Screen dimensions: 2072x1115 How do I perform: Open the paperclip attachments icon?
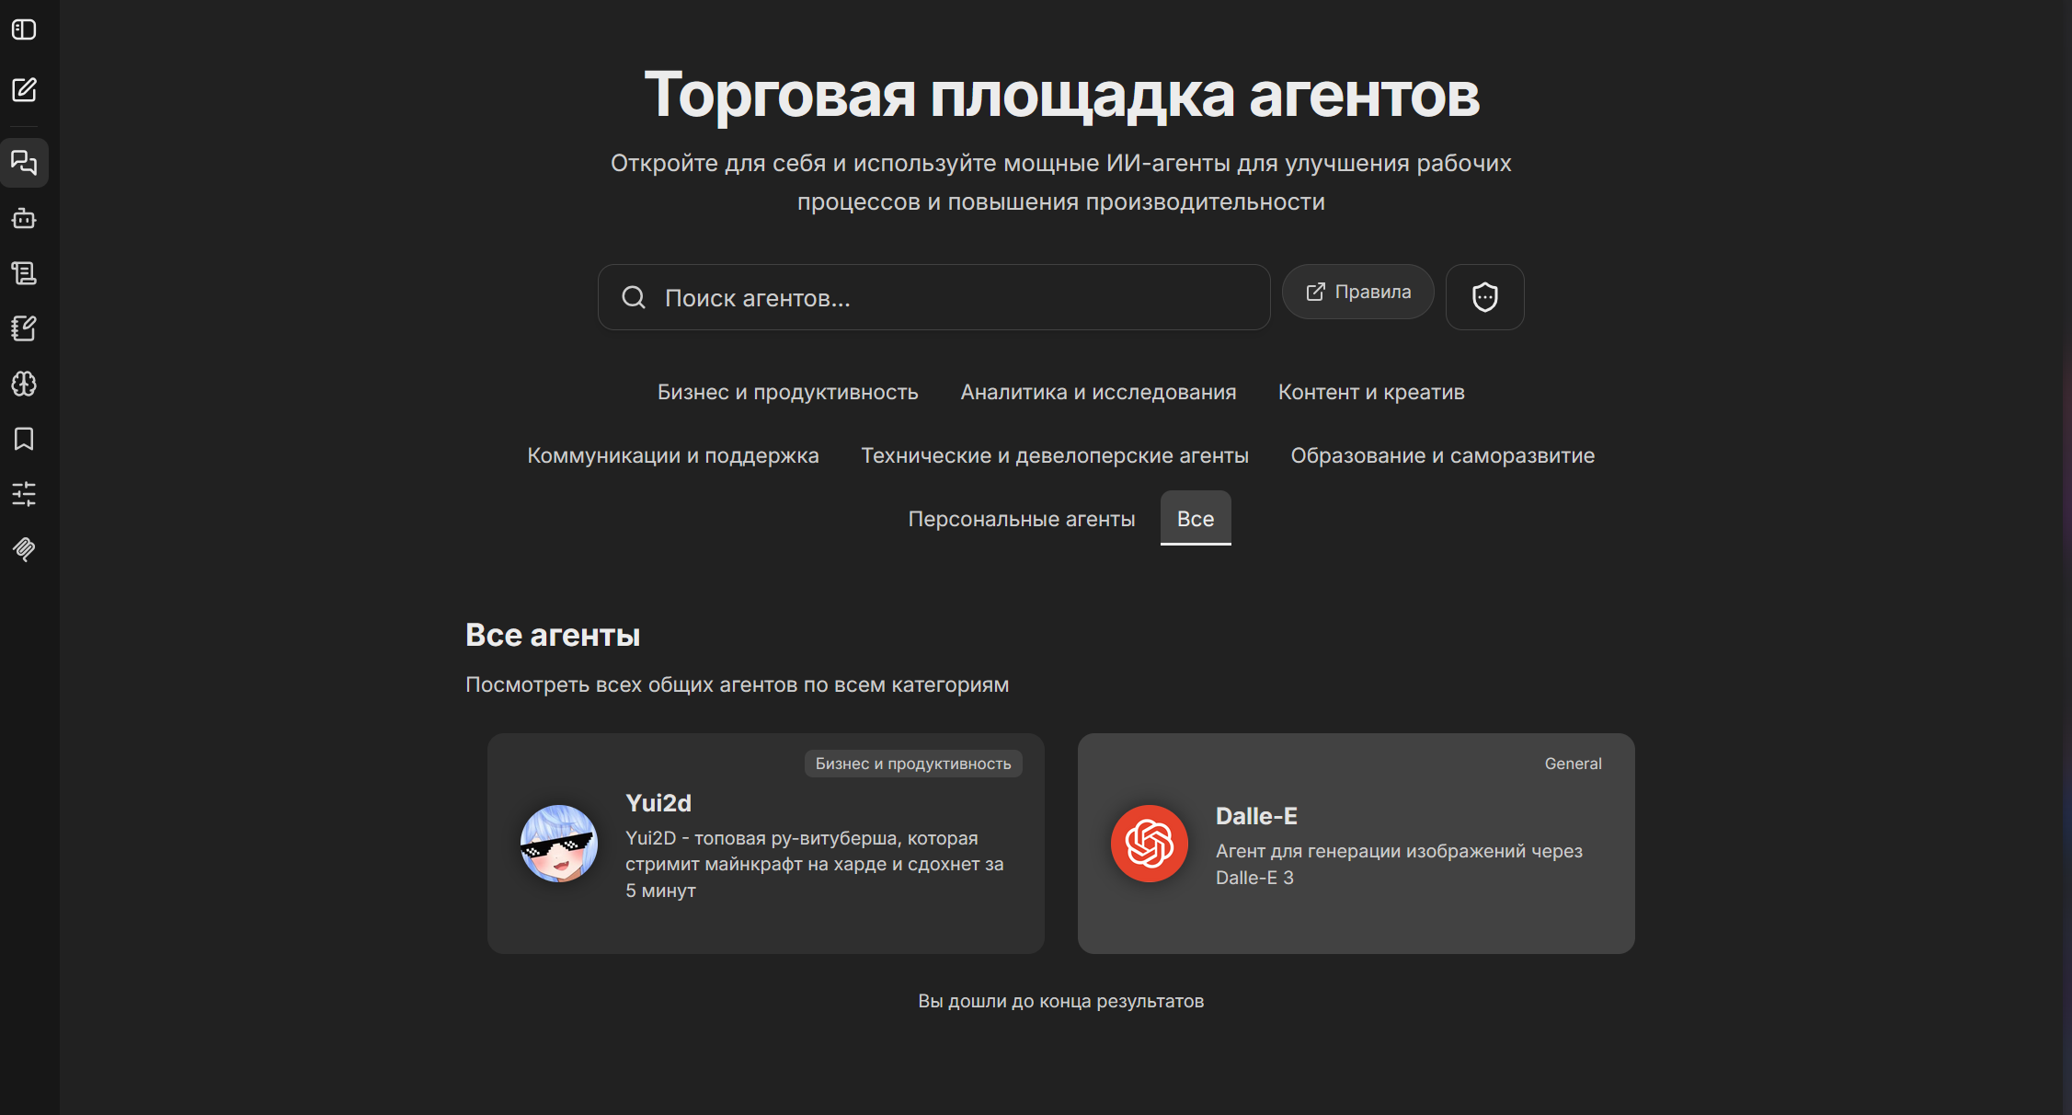tap(24, 549)
